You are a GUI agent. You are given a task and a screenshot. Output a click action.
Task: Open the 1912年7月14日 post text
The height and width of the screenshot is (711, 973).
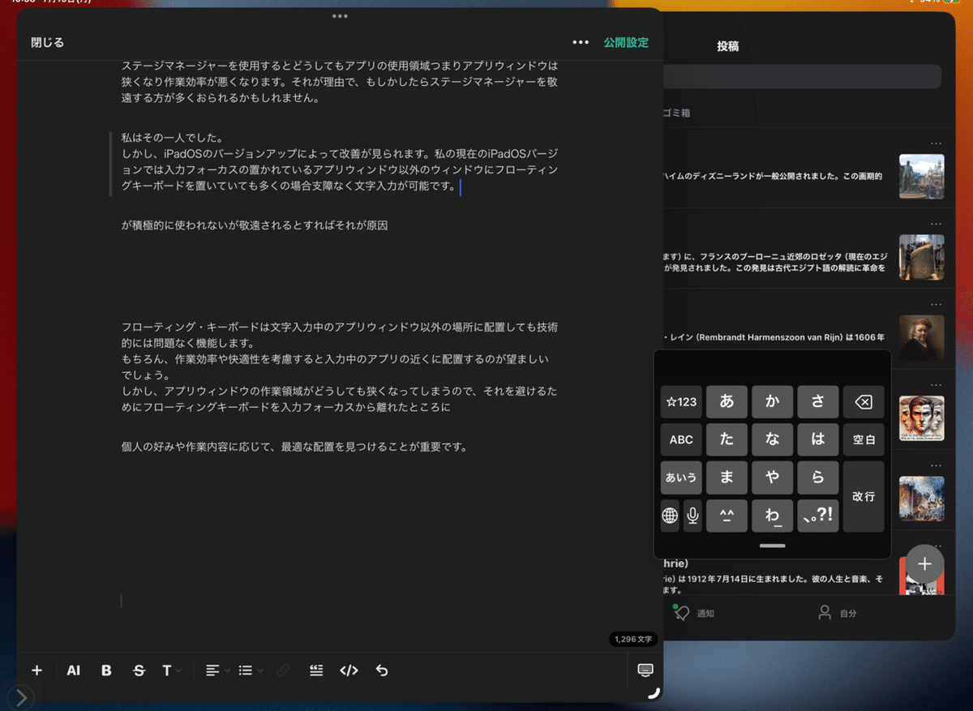pos(773,585)
